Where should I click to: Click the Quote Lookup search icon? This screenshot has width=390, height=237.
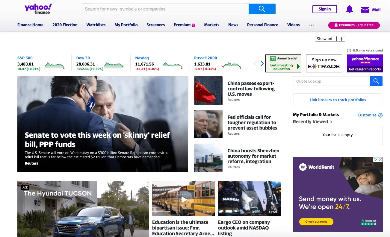coord(376,81)
